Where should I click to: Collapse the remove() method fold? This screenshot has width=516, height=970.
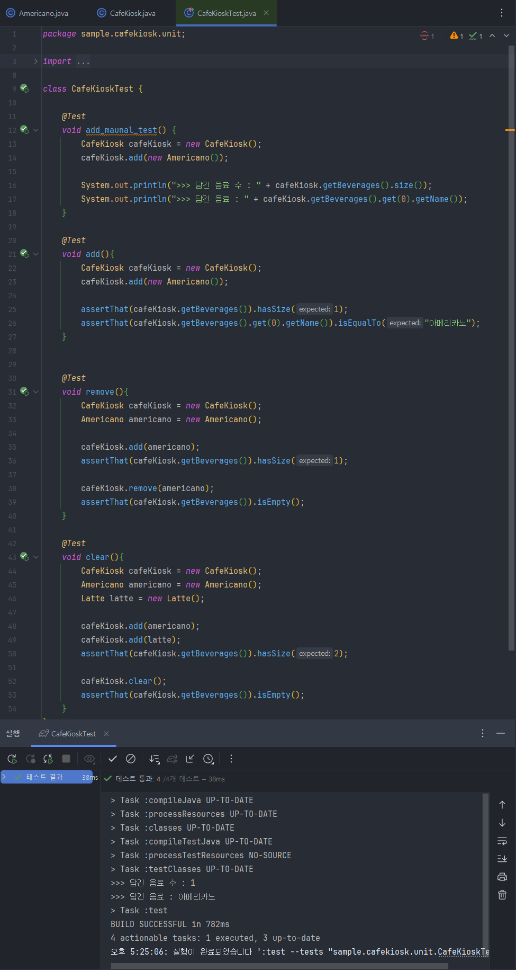point(35,391)
